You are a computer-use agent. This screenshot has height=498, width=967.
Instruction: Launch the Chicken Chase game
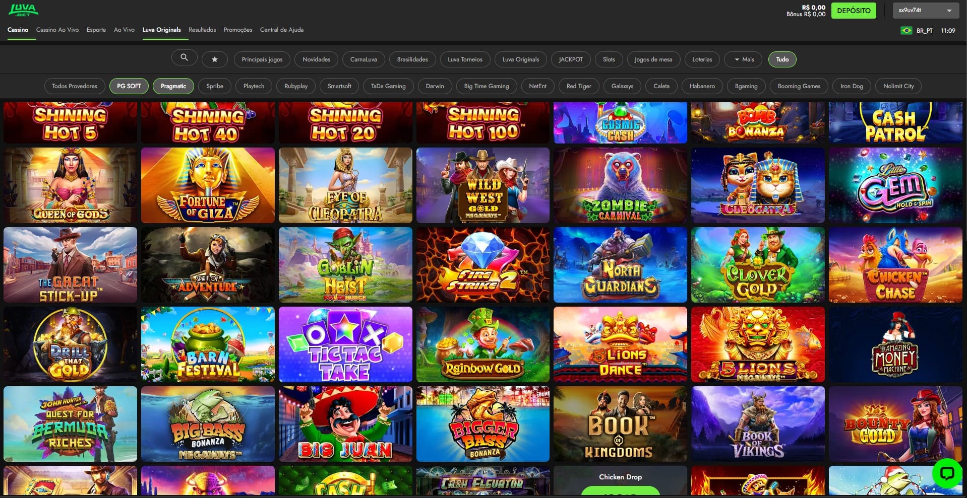895,265
